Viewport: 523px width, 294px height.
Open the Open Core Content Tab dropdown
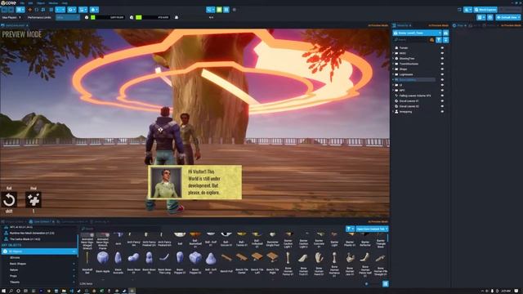click(373, 229)
